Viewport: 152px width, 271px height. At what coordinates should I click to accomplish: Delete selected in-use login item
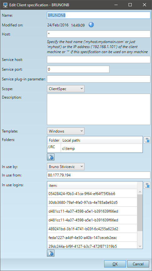pos(147,185)
